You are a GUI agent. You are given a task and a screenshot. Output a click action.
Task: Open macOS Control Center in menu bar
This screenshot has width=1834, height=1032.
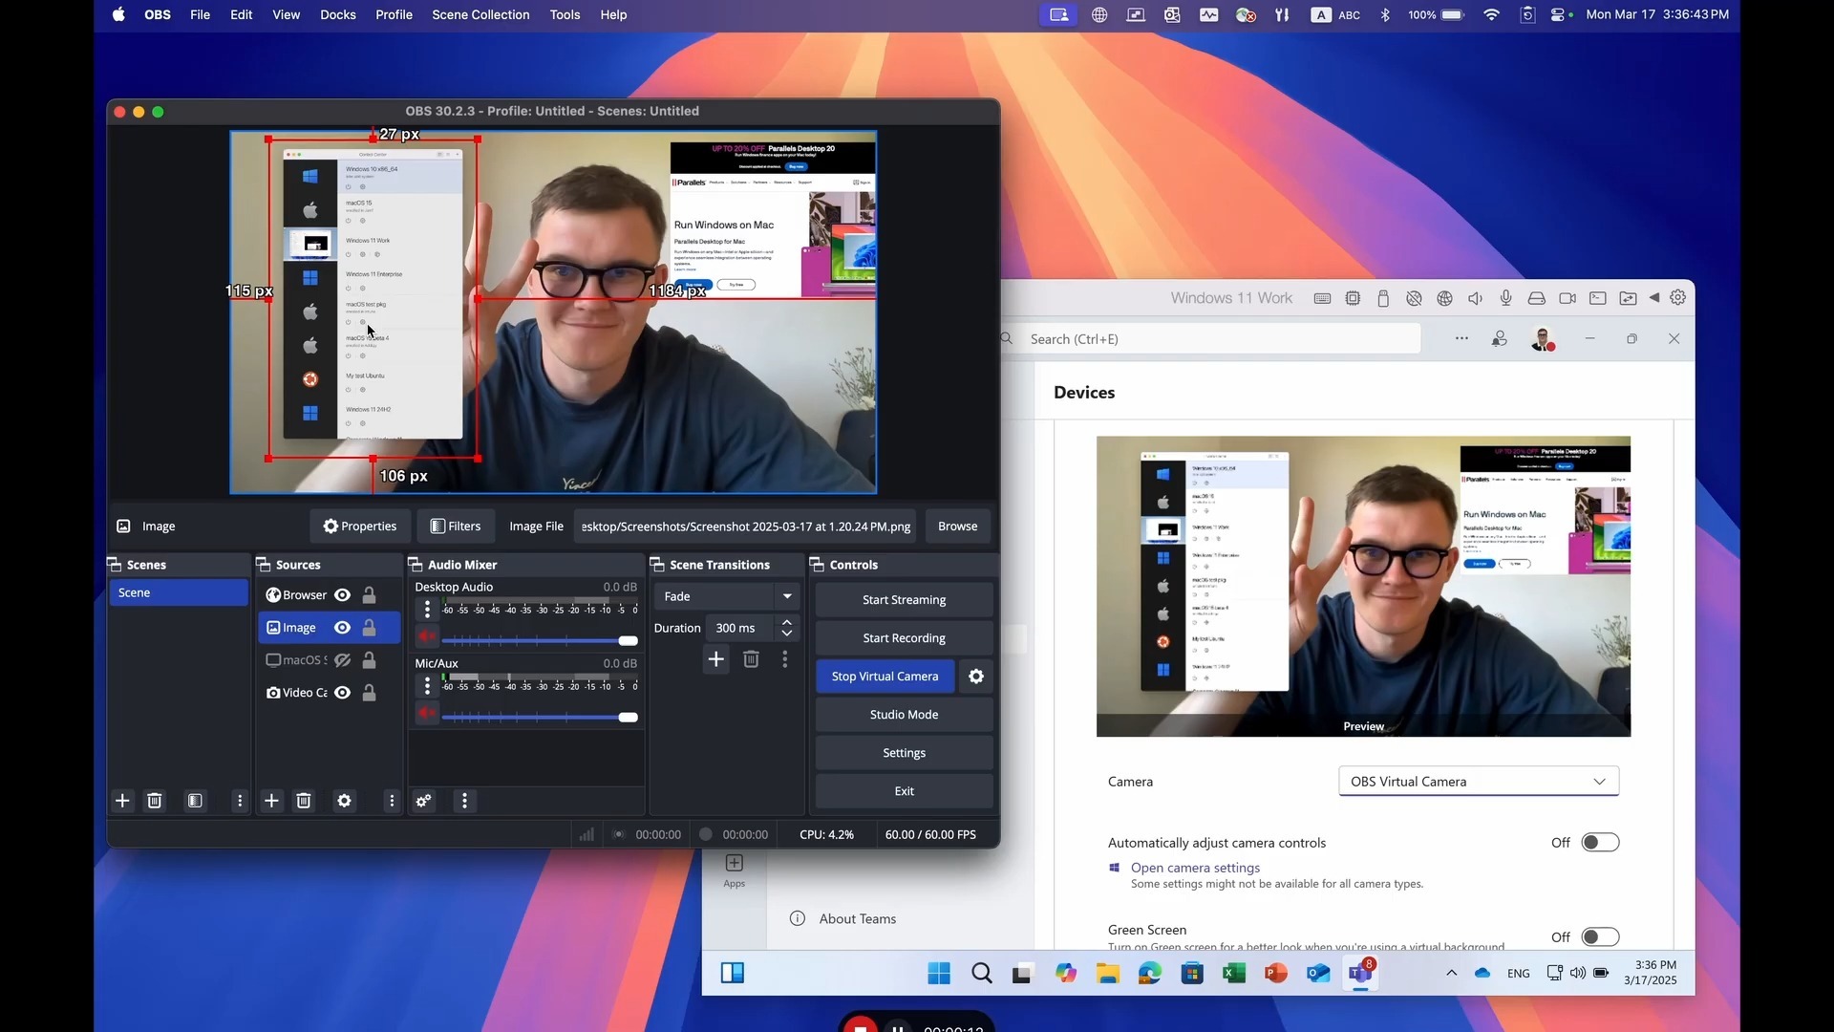pyautogui.click(x=1560, y=15)
